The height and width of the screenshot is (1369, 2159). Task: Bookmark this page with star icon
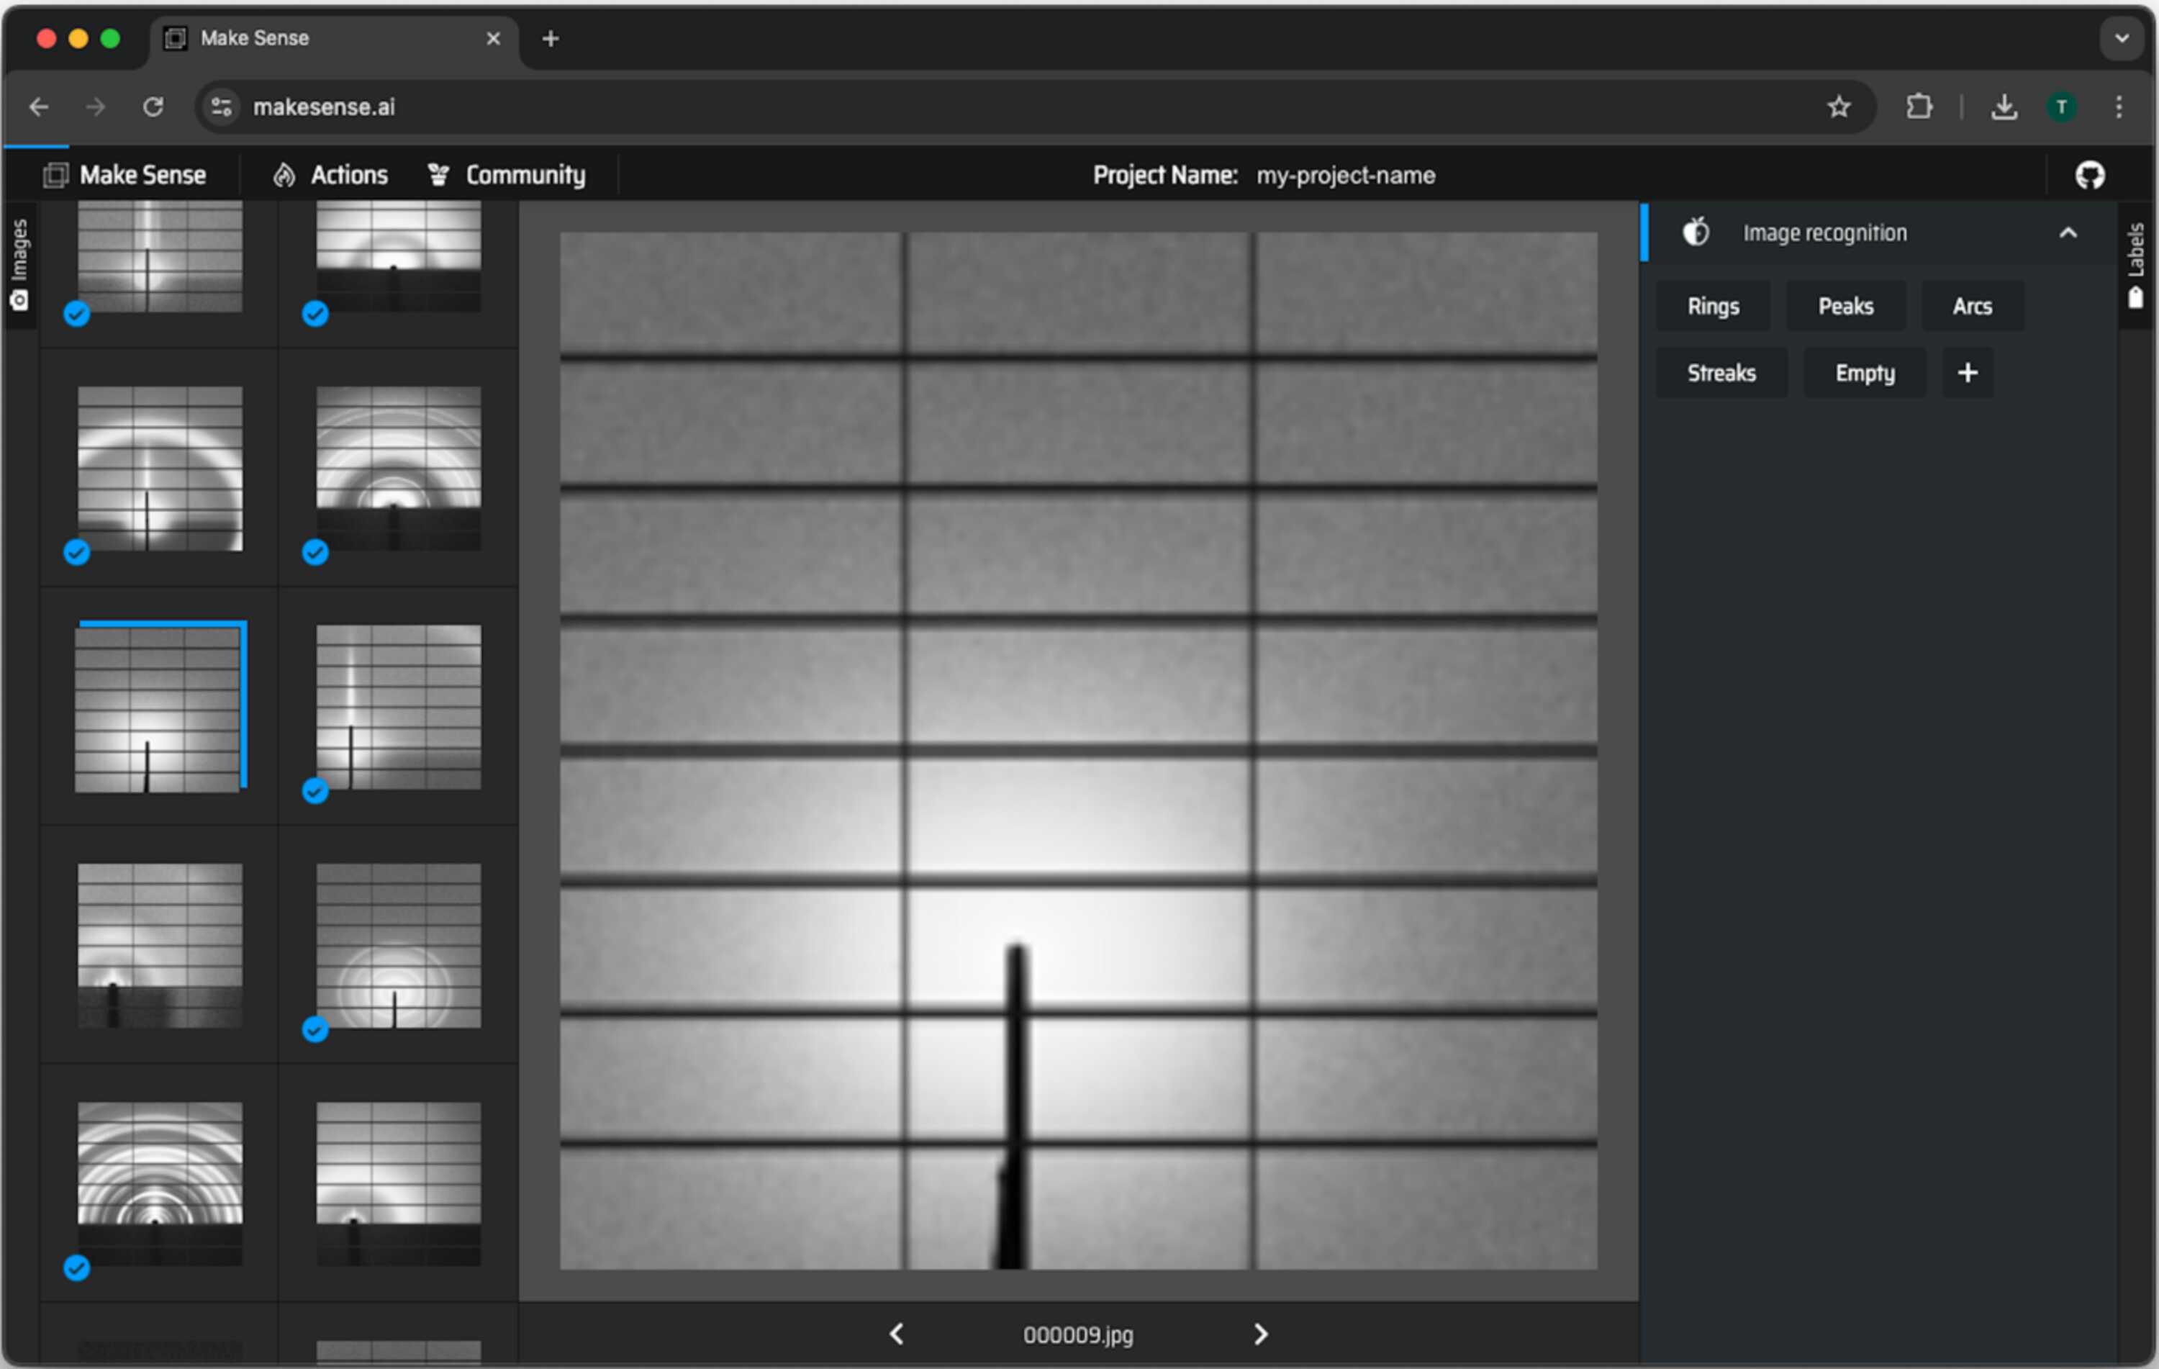tap(1839, 107)
